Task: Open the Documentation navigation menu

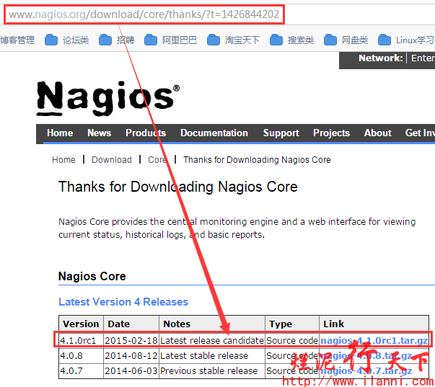Action: (x=214, y=133)
